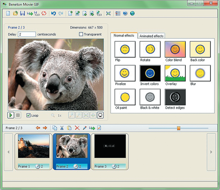220x190 pixels.
Task: Delete frame with the red X icon
Action: tap(77, 128)
